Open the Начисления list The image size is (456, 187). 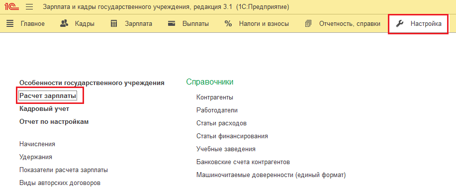pos(37,144)
